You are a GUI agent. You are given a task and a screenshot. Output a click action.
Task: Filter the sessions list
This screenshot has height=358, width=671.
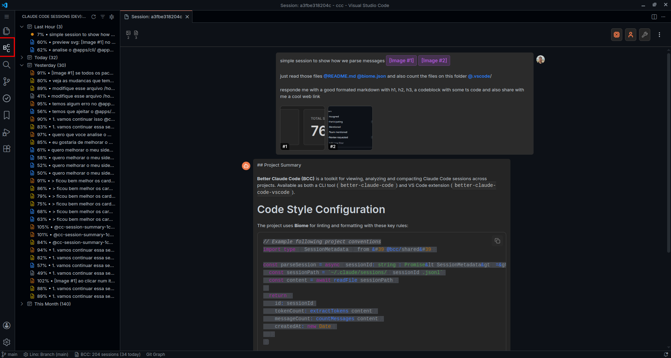pos(102,16)
